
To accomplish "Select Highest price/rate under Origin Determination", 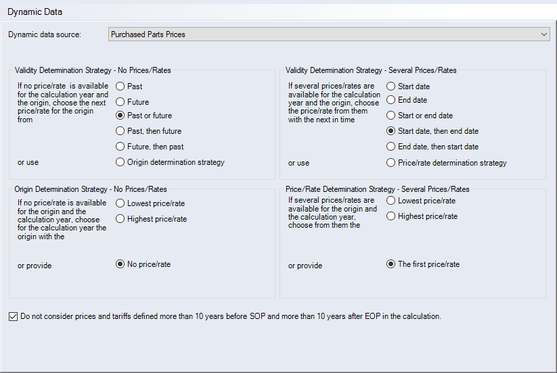I will 120,219.
